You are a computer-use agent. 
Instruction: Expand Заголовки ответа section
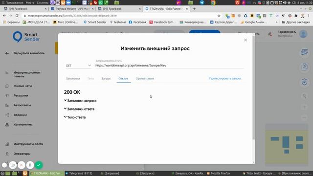coord(79,109)
